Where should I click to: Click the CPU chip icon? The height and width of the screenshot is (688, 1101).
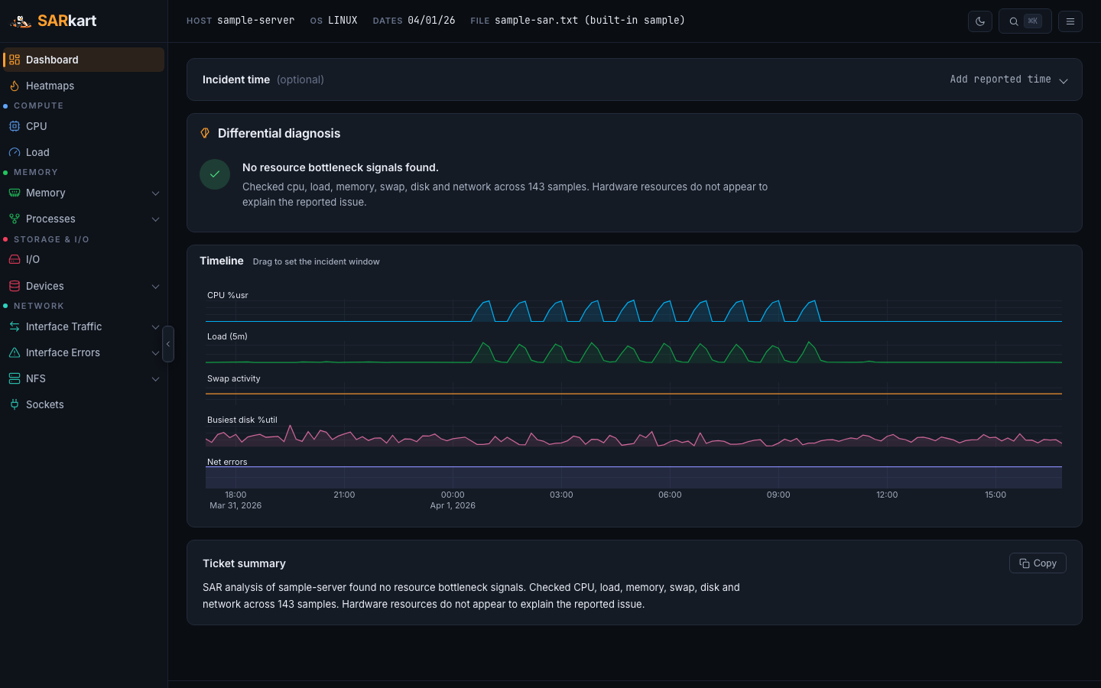(x=15, y=126)
